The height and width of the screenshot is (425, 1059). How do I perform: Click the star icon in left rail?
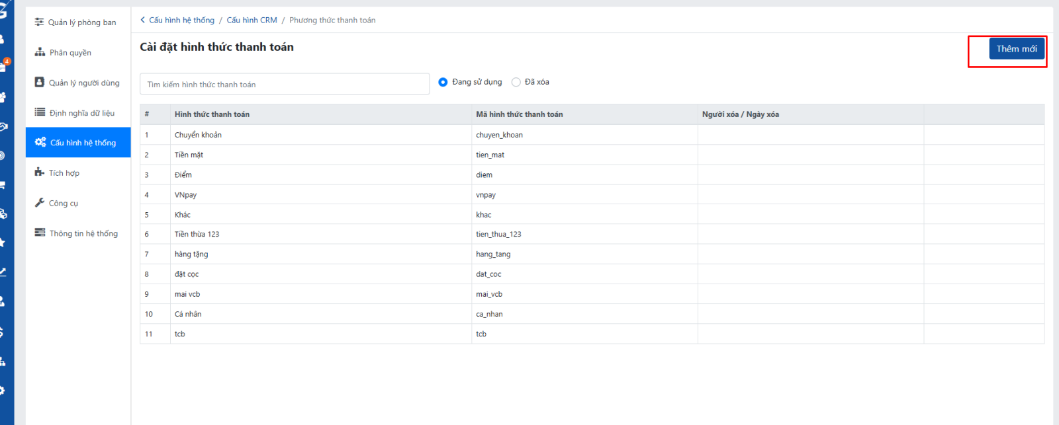tap(3, 243)
